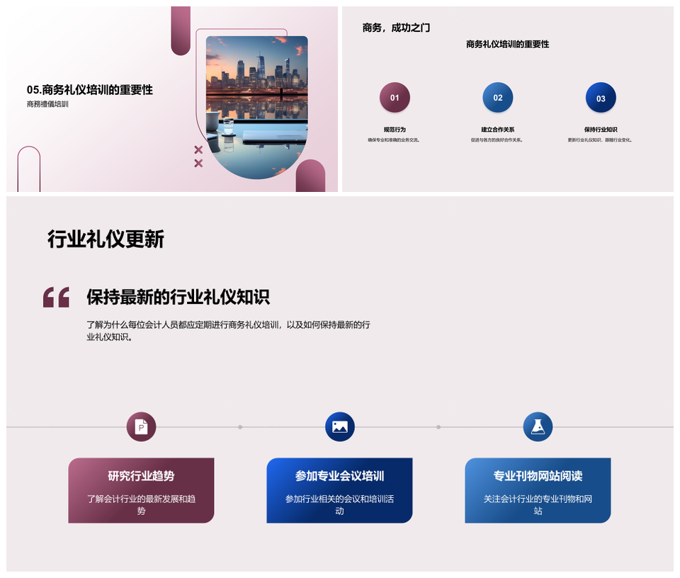
Task: Click the picture icon above 参加专业会议培训
Action: coord(339,426)
